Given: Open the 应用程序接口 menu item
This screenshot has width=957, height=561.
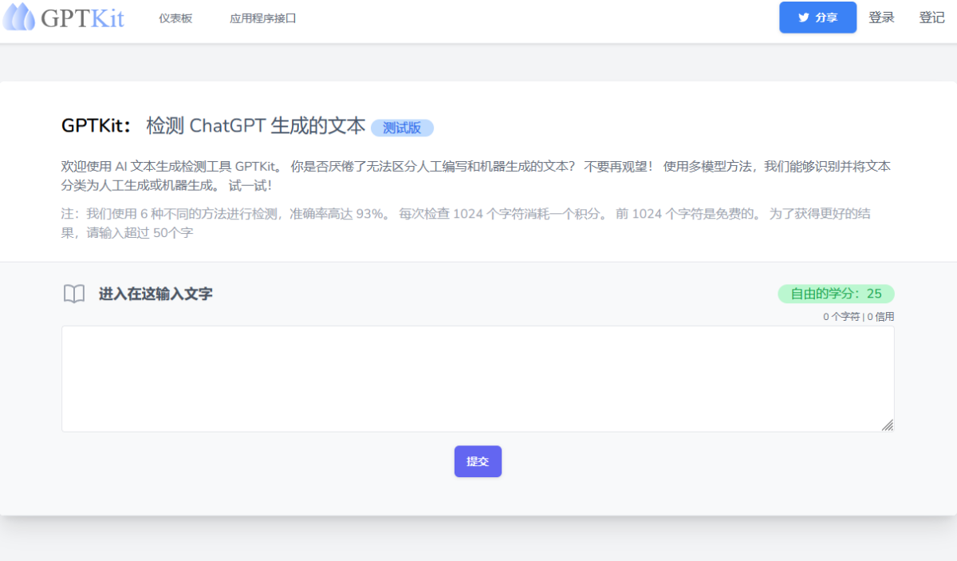Looking at the screenshot, I should pyautogui.click(x=263, y=18).
